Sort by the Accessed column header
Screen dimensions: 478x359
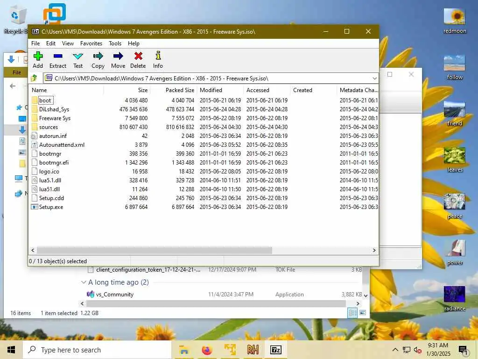[x=267, y=90]
